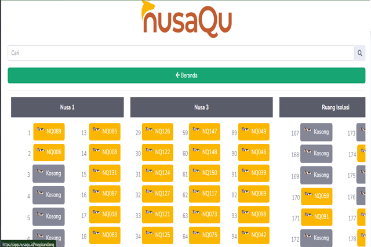Open cow NQ046 in stall 90

(x=254, y=152)
